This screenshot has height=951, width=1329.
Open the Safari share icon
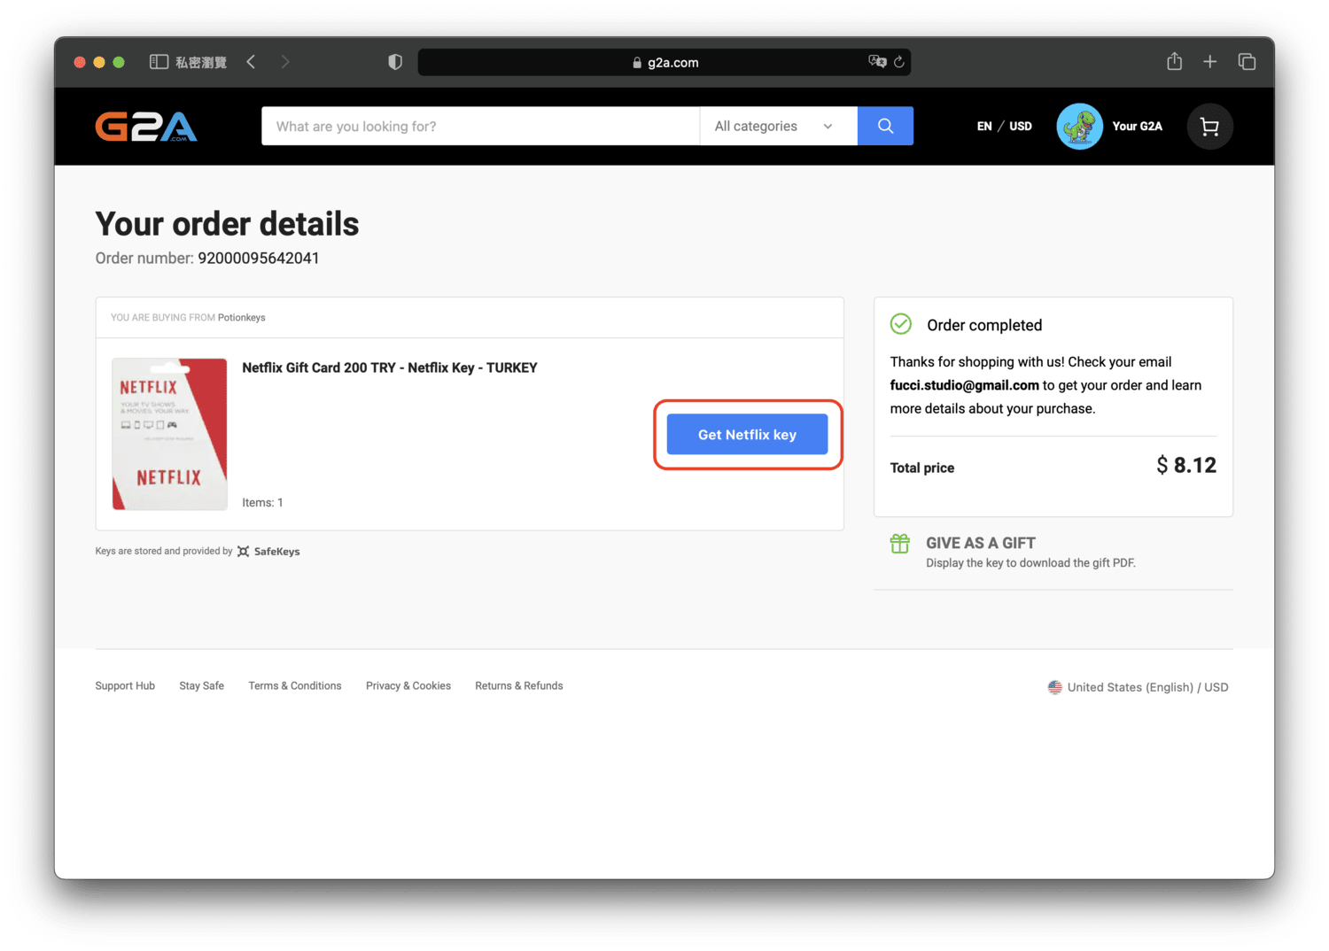pyautogui.click(x=1174, y=62)
